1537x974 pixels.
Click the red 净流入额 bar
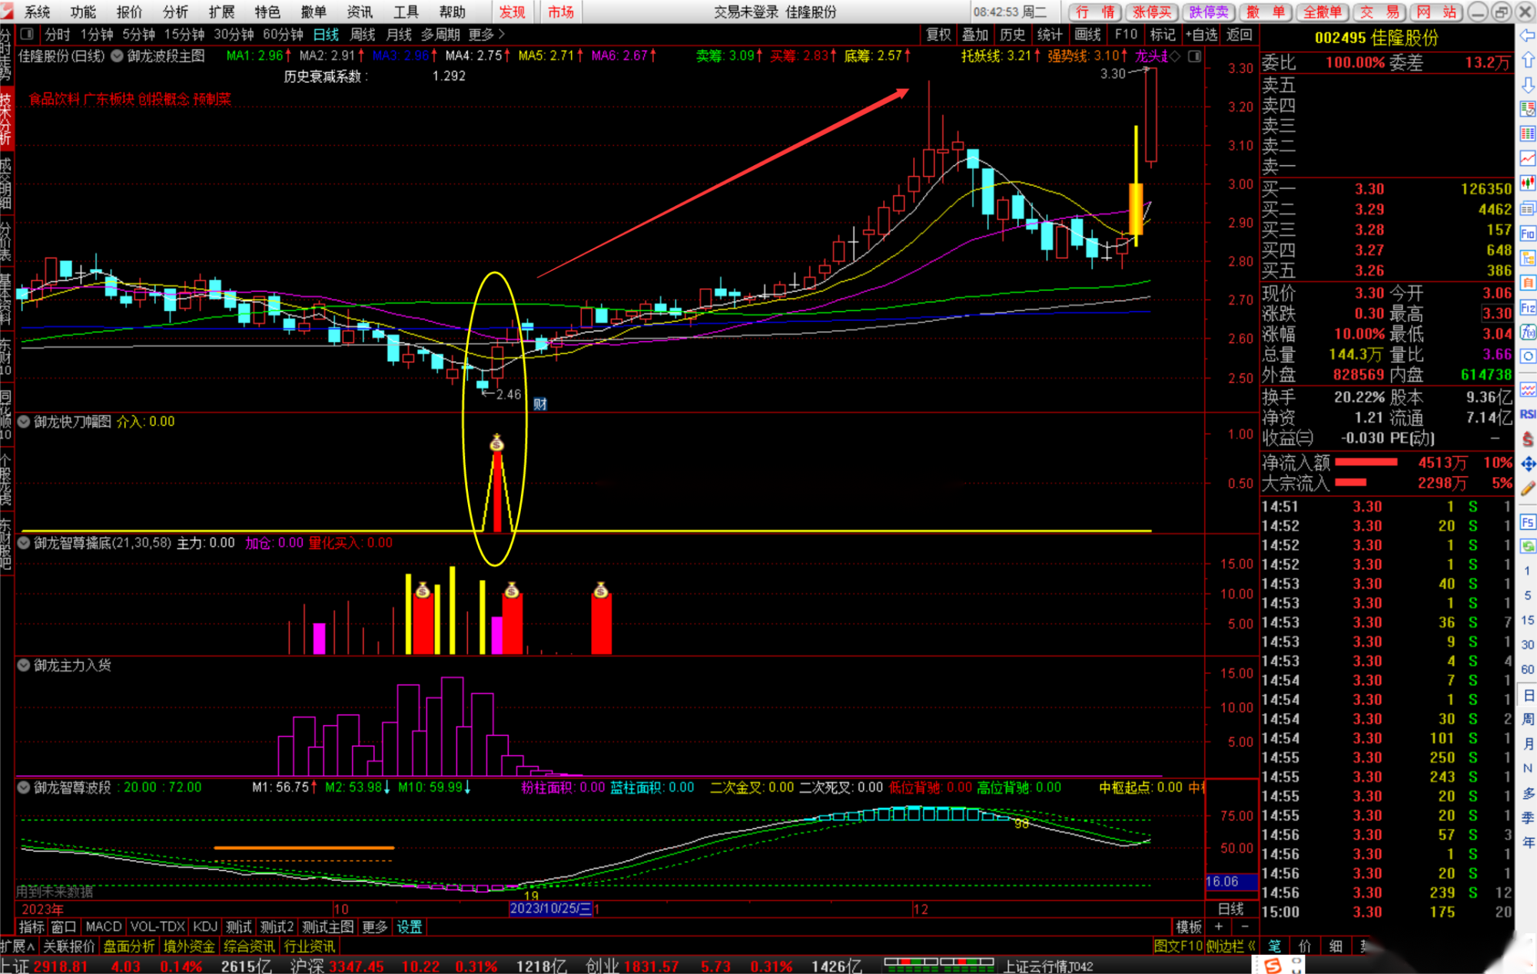click(1366, 462)
